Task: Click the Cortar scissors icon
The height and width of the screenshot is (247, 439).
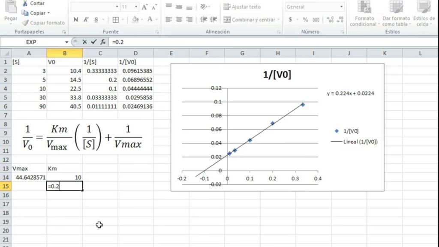Action: point(25,3)
